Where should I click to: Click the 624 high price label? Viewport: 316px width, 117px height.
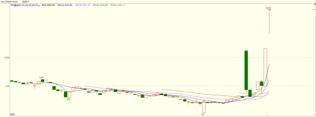pos(42,77)
